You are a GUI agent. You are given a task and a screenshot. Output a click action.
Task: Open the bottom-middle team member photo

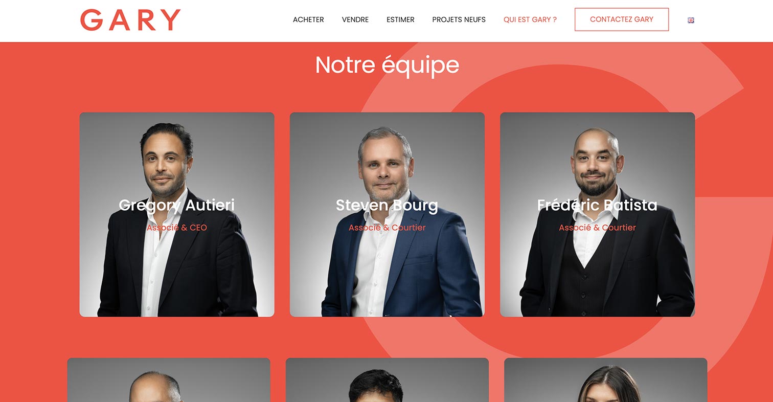[387, 380]
